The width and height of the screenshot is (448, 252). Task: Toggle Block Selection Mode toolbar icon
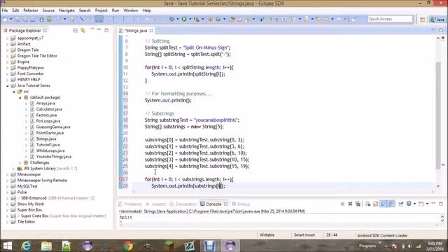tap(276, 19)
